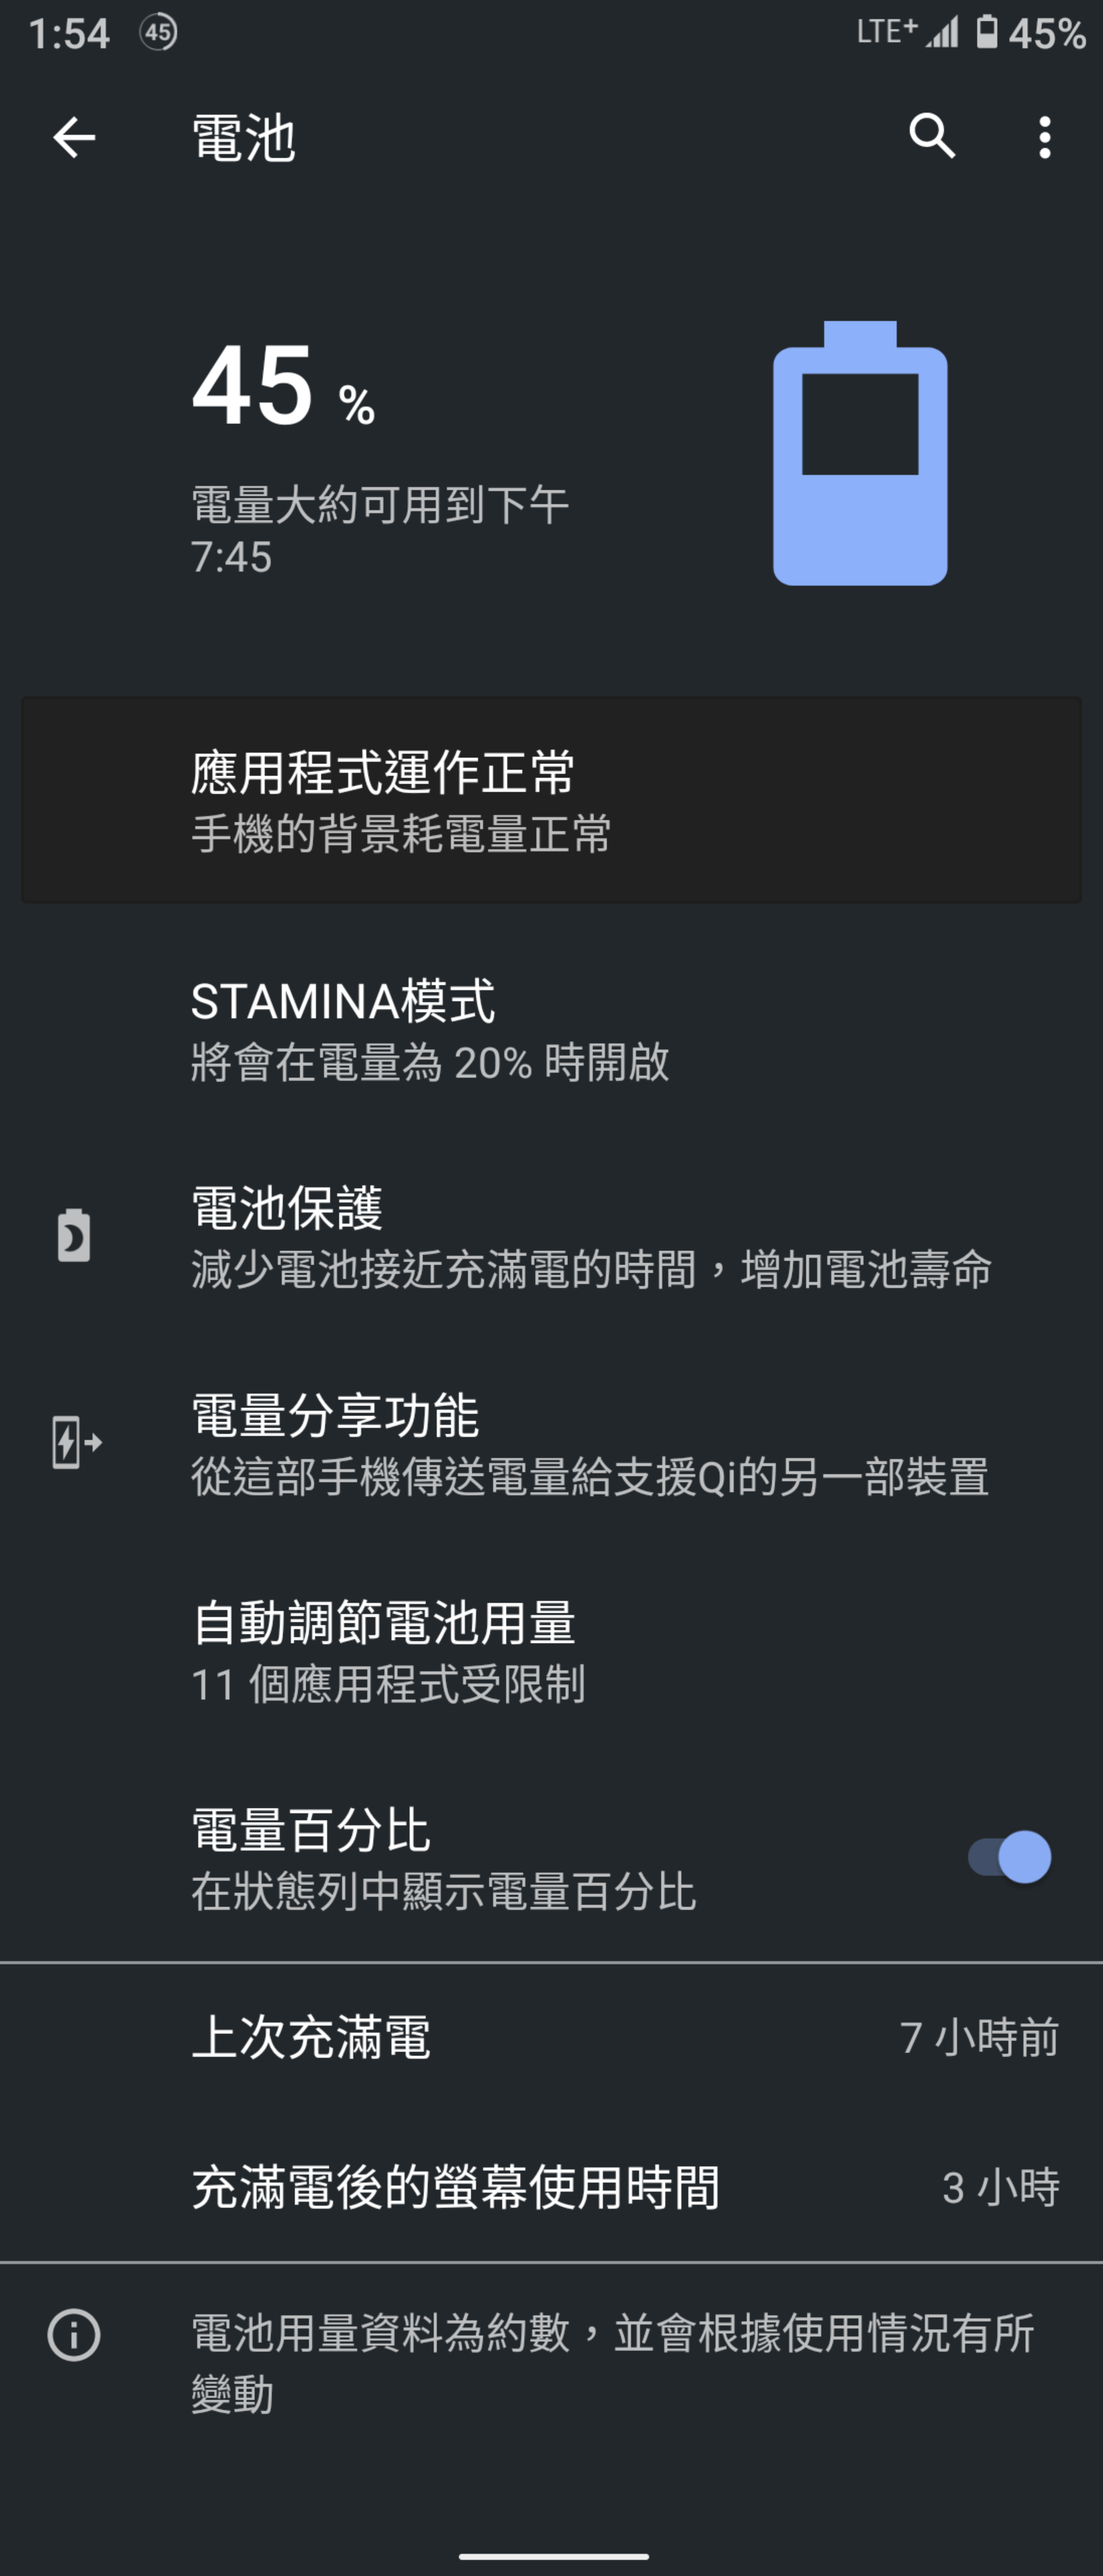Viewport: 1103px width, 2576px height.
Task: Open search with the magnifier icon
Action: point(932,136)
